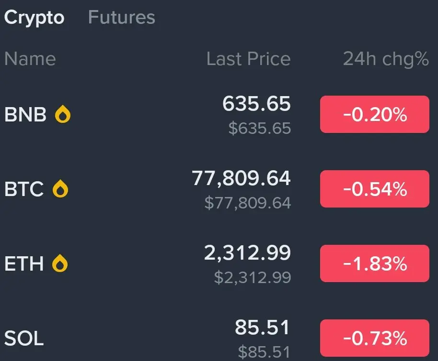Select the SOL ticker name

pyautogui.click(x=24, y=339)
